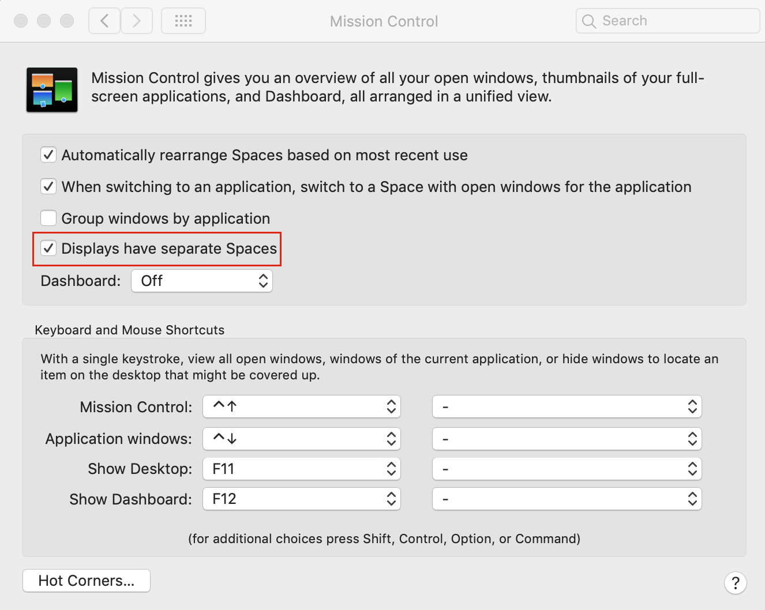Go forward with the right arrow button

[137, 21]
